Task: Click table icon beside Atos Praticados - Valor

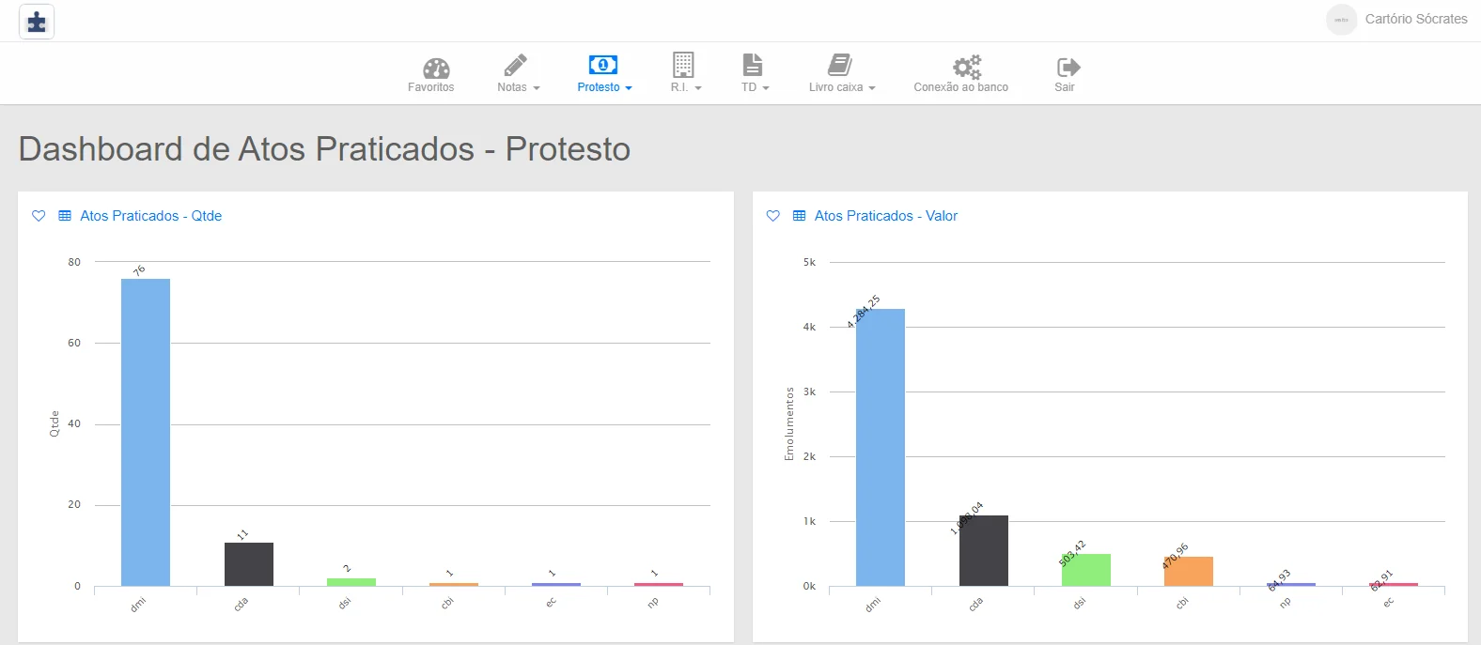Action: tap(800, 216)
